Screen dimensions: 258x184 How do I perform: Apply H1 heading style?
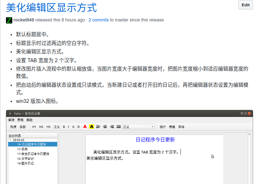click(34, 127)
